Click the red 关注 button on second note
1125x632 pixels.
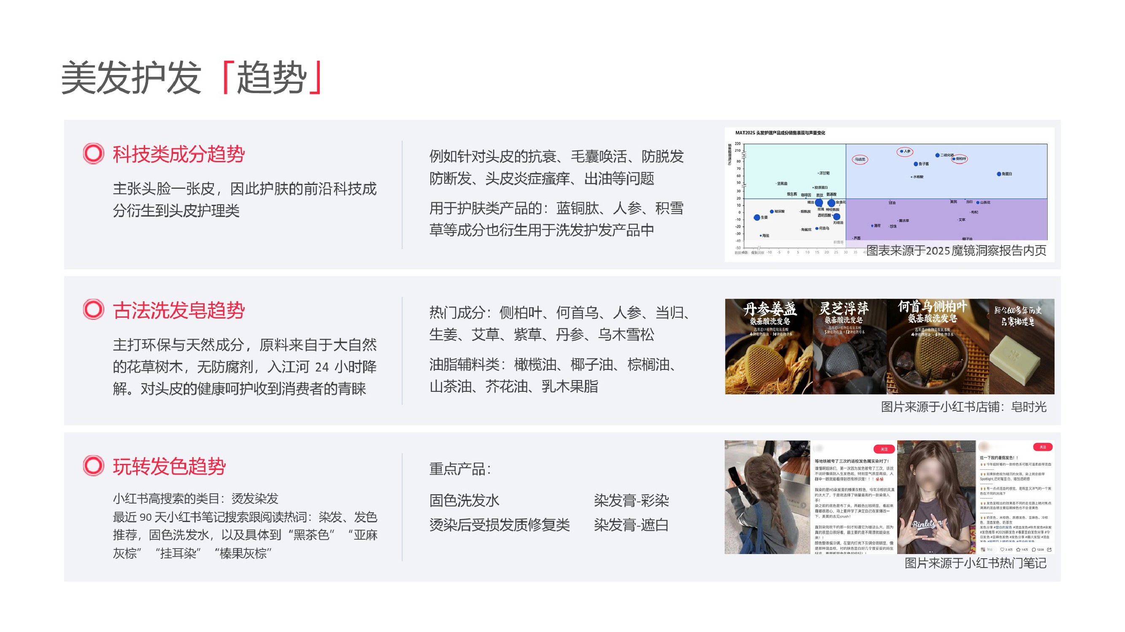point(1042,447)
